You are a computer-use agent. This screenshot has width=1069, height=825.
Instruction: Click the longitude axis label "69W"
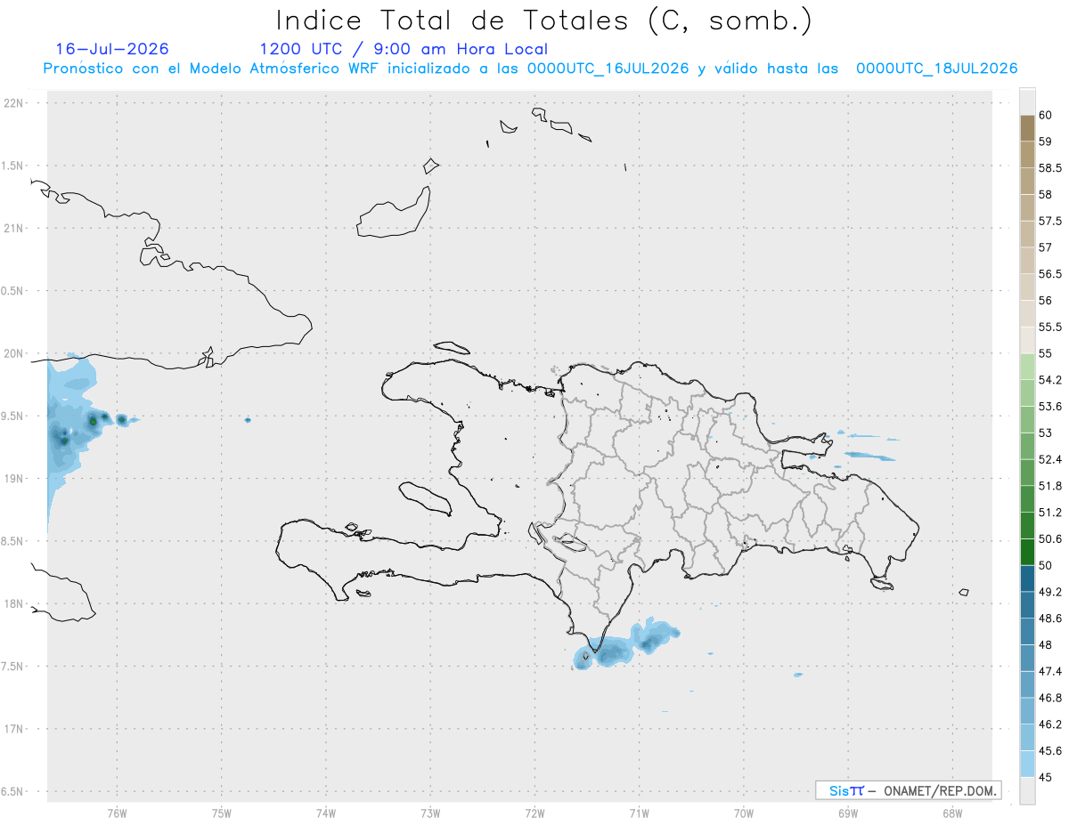click(848, 813)
